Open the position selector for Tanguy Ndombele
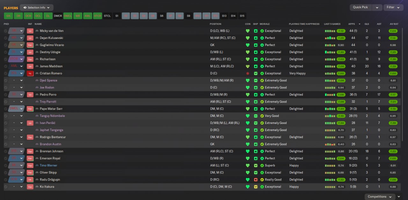The image size is (408, 200). tap(17, 116)
